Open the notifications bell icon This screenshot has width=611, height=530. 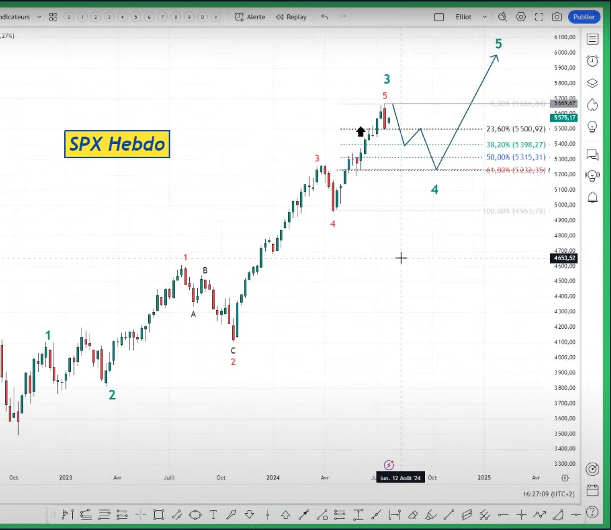coord(592,197)
